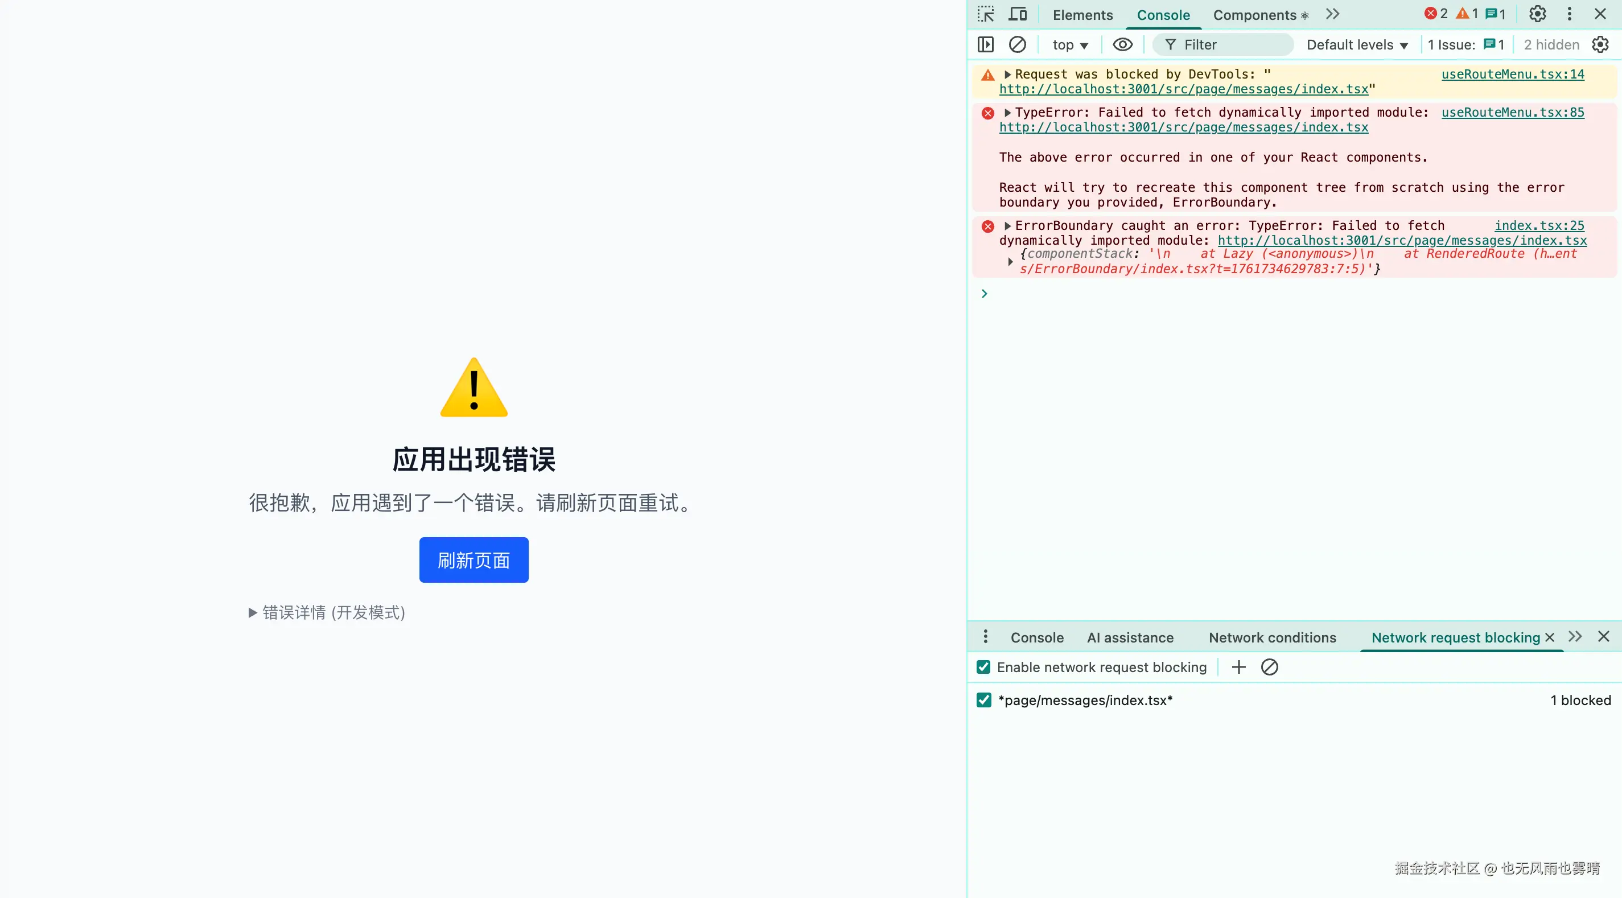Toggle the device emulation toolbar
The height and width of the screenshot is (898, 1622).
click(x=1018, y=14)
